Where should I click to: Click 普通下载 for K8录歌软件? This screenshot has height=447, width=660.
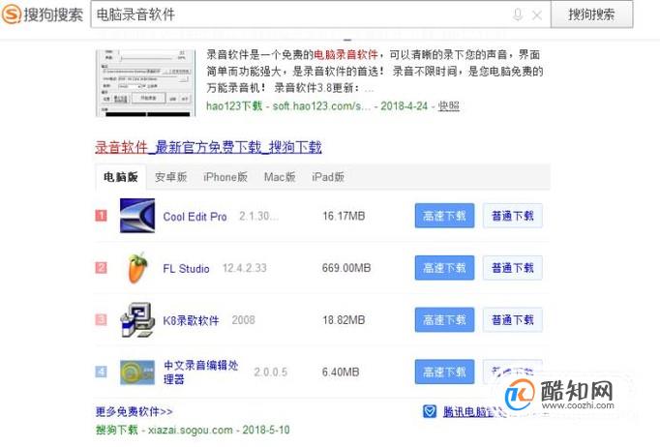513,320
